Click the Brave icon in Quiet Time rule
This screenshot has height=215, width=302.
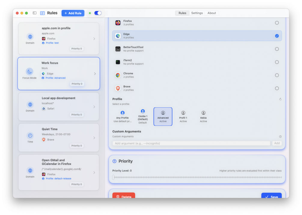(x=44, y=140)
